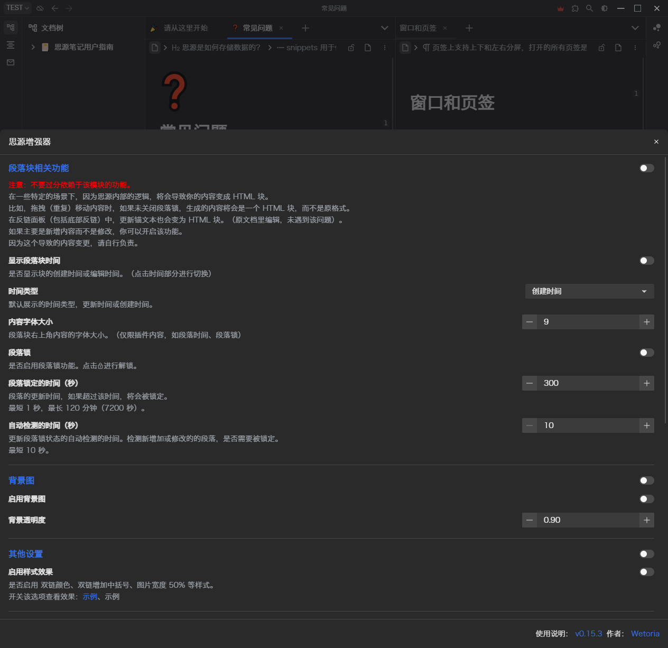The height and width of the screenshot is (648, 668).
Task: Toggle the 段落块相关功能 switch
Action: tap(647, 168)
